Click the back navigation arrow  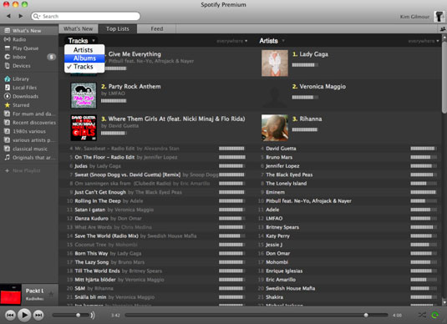point(8,16)
